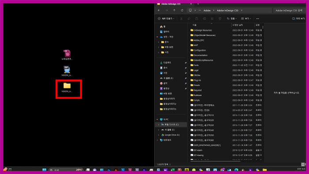Click the Cut scissors icon in the toolbar
This screenshot has width=309, height=174.
181,19
